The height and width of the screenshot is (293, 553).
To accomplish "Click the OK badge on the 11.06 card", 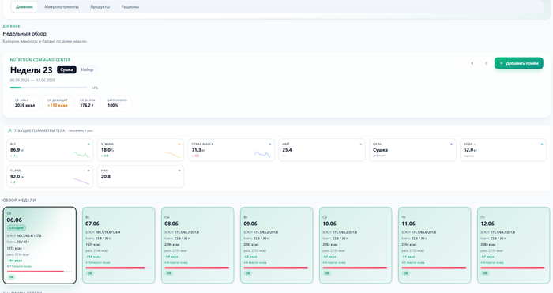I will point(406,273).
